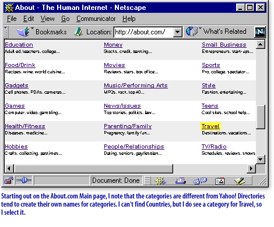
Task: Follow the Education category link
Action: 19,45
